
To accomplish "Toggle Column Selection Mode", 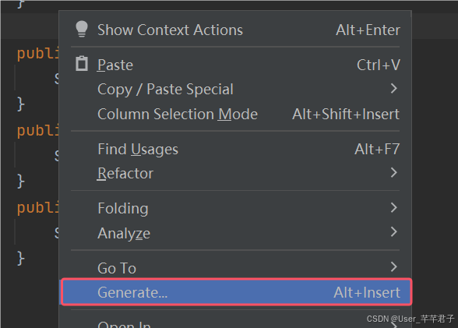I will click(235, 114).
